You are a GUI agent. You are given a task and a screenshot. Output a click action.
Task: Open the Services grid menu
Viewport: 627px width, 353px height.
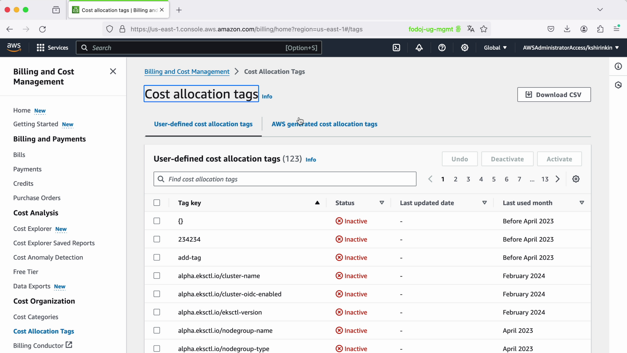coord(52,48)
